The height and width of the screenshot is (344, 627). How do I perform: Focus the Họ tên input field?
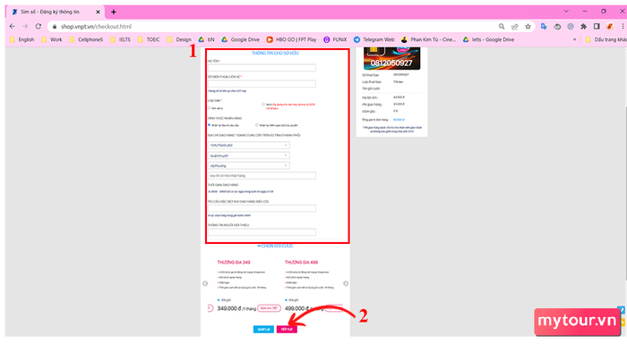pos(262,68)
